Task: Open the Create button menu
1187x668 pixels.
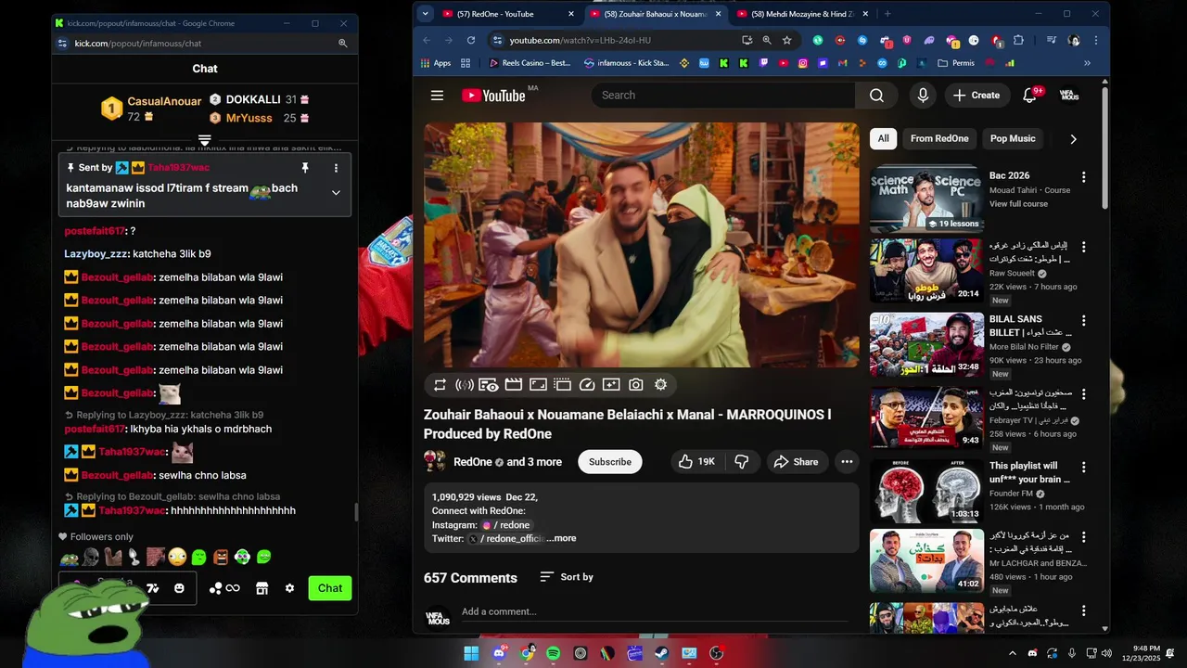Action: pos(976,96)
